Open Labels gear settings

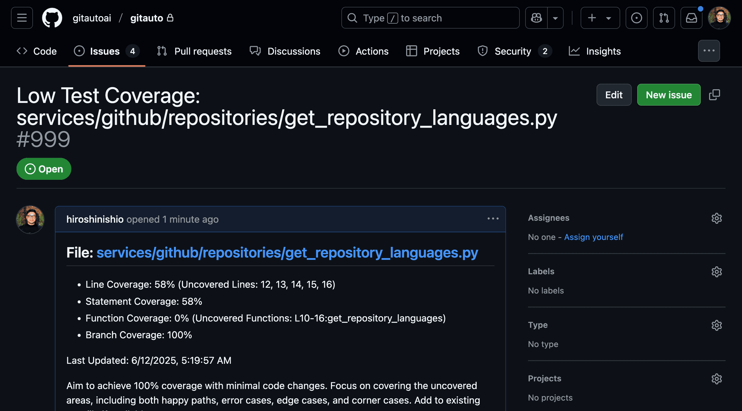pyautogui.click(x=716, y=272)
